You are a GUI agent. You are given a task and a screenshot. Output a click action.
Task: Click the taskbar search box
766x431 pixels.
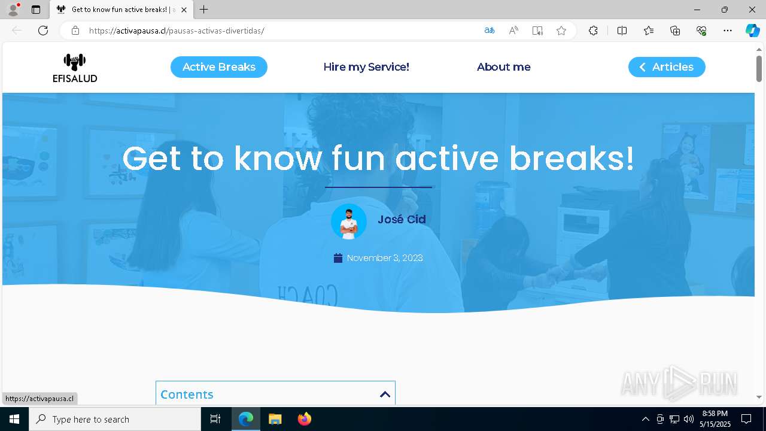115,419
